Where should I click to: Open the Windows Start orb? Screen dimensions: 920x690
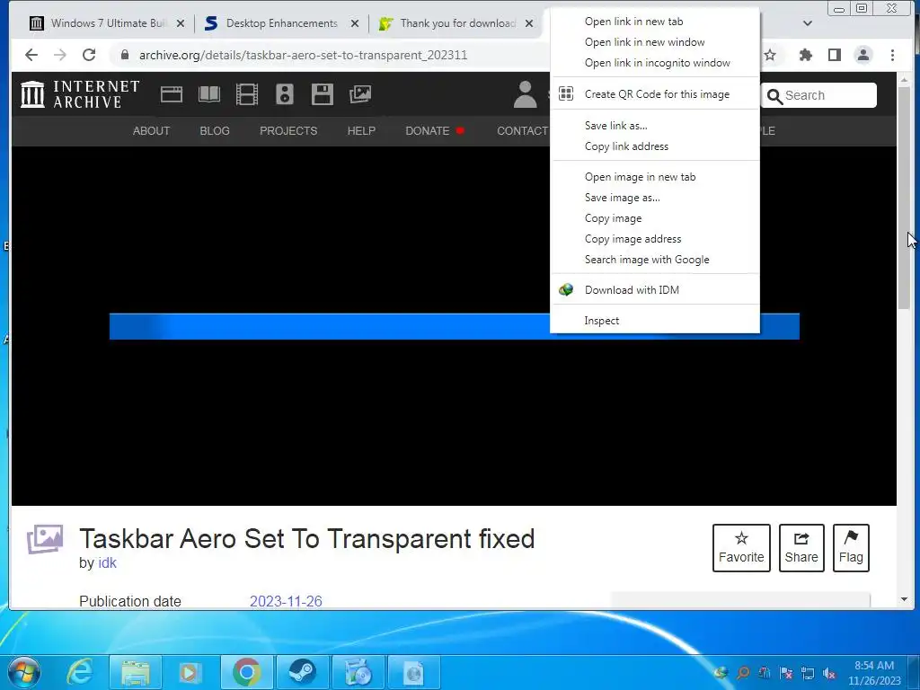24,672
